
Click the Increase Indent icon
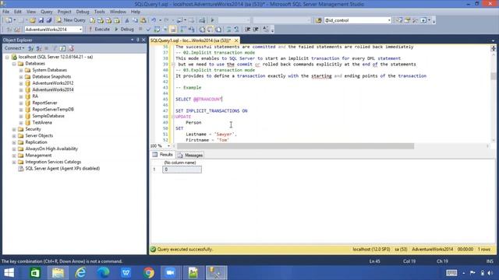tap(256, 30)
